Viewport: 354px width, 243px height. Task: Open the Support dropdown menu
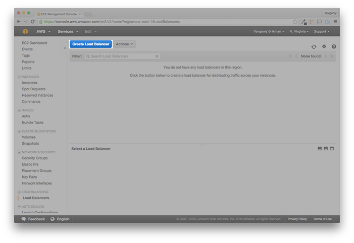[322, 31]
